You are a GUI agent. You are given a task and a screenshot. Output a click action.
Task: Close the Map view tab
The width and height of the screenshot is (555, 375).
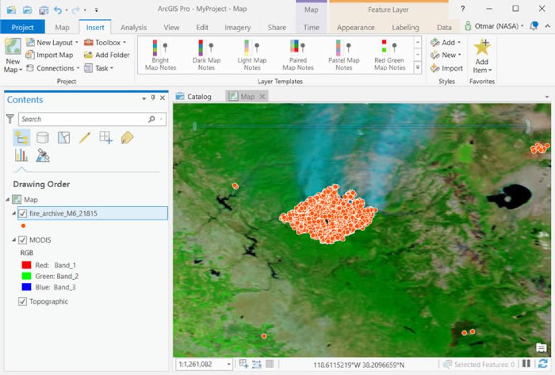[x=262, y=96]
